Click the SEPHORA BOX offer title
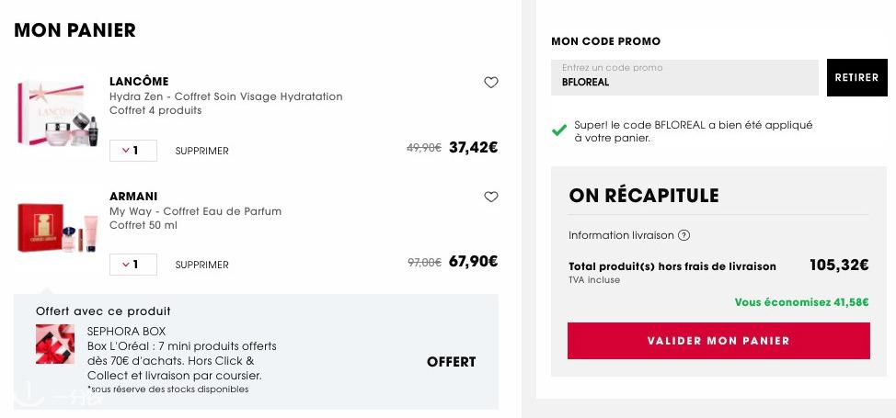Image resolution: width=896 pixels, height=418 pixels. point(126,332)
